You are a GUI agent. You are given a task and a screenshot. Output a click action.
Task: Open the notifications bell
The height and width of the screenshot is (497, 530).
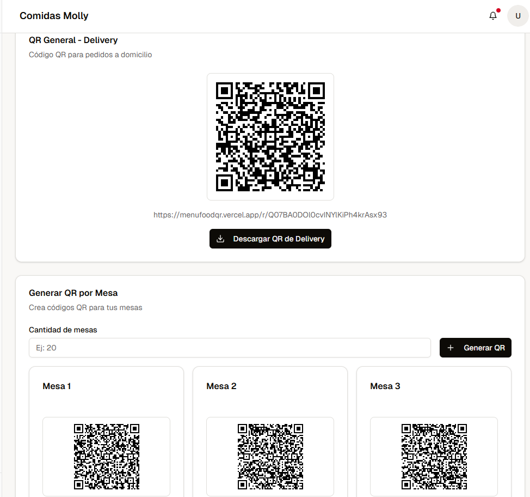click(x=493, y=16)
